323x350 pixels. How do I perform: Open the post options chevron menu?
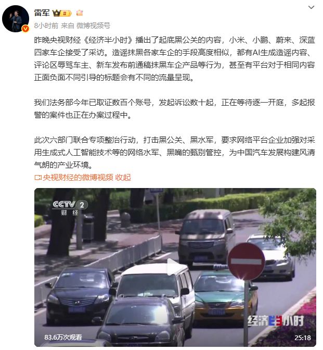click(x=311, y=7)
